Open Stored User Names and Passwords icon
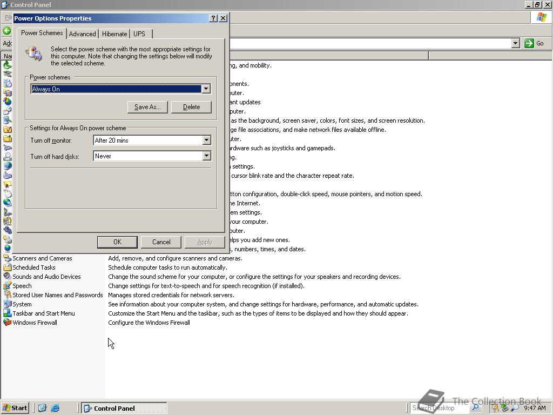Screen dimensions: 553x415 click(7, 295)
